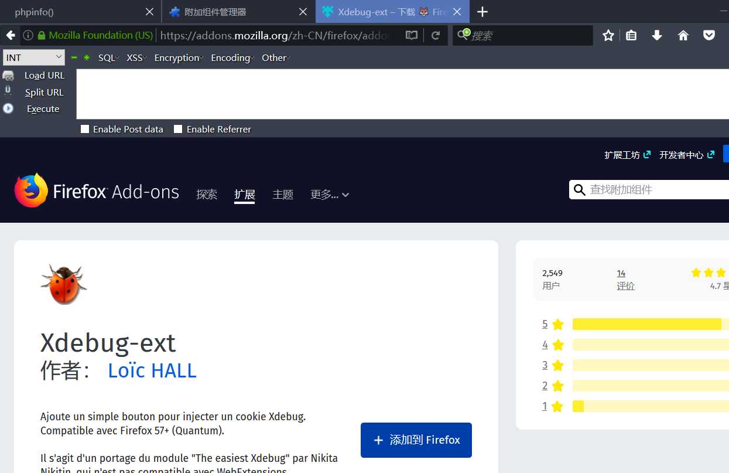Open the 探索 navigation item

pyautogui.click(x=207, y=195)
